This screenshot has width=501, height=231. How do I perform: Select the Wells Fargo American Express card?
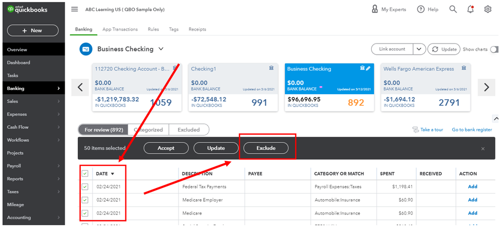(x=426, y=87)
